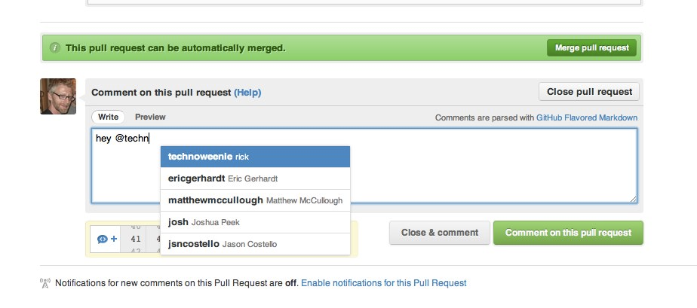The width and height of the screenshot is (697, 308).
Task: Choose ericgerhardt in the mention suggestions
Action: (255, 178)
